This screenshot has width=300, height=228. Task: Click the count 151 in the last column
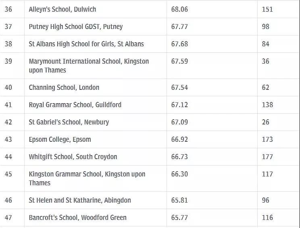pos(267,9)
